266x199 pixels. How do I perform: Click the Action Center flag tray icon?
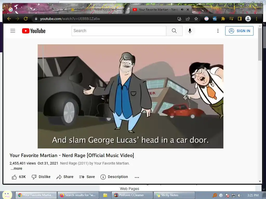pos(227,195)
